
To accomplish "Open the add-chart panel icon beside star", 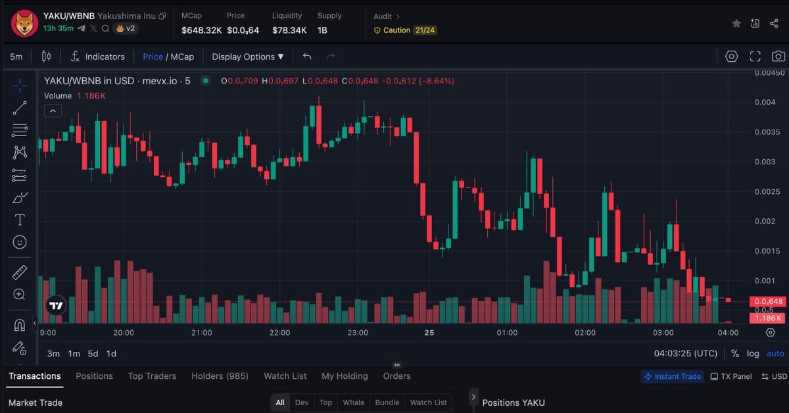I will click(755, 23).
